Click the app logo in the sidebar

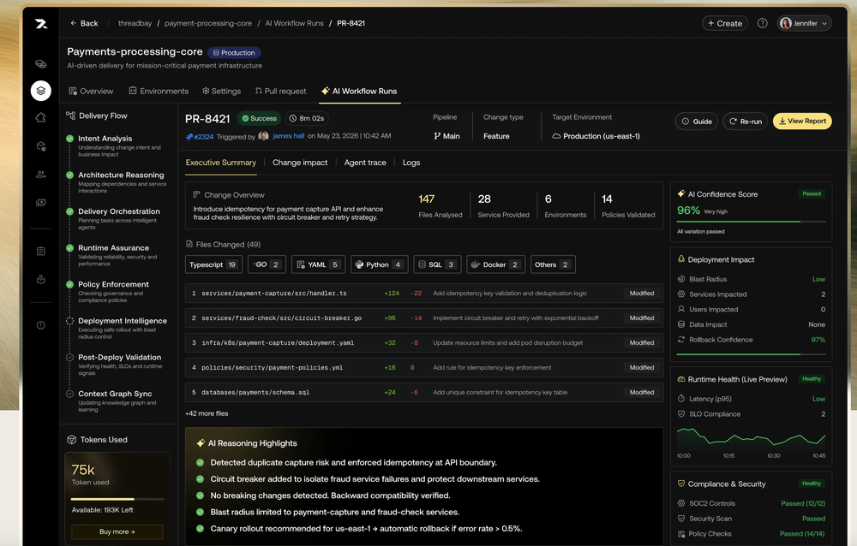click(41, 24)
